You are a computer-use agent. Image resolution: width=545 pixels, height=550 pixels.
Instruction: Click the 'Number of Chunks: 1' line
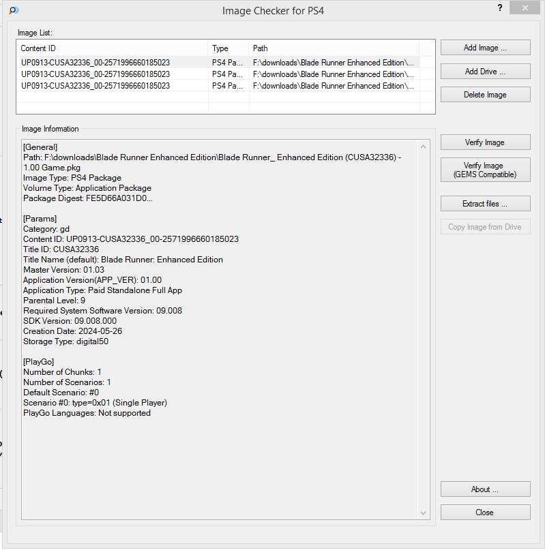(x=62, y=372)
